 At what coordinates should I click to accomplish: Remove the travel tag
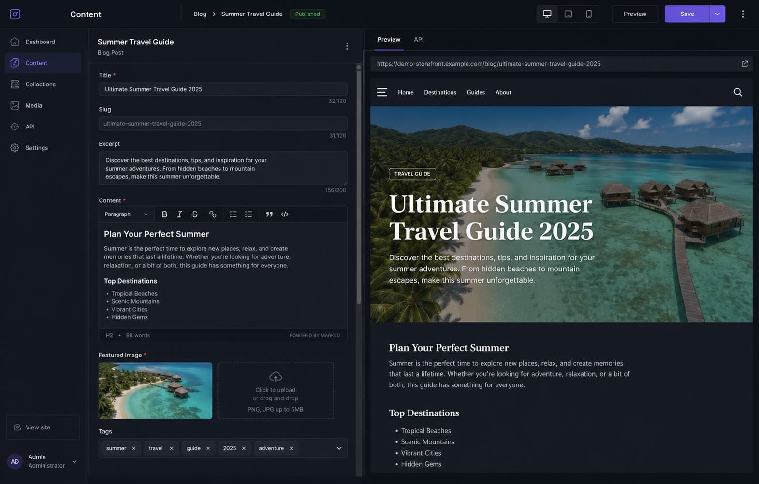172,448
